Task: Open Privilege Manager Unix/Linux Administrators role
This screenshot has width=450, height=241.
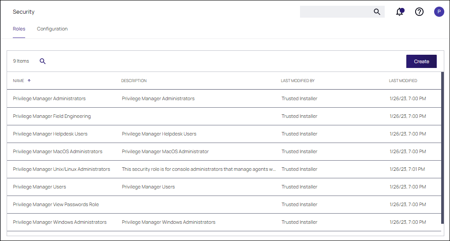Action: pos(61,169)
